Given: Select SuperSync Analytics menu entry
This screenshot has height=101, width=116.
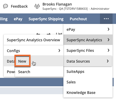Looking at the screenshot, I should 88,40.
